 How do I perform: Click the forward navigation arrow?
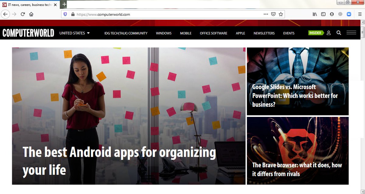(14, 14)
